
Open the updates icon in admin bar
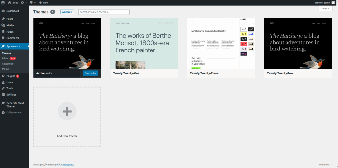22,2
